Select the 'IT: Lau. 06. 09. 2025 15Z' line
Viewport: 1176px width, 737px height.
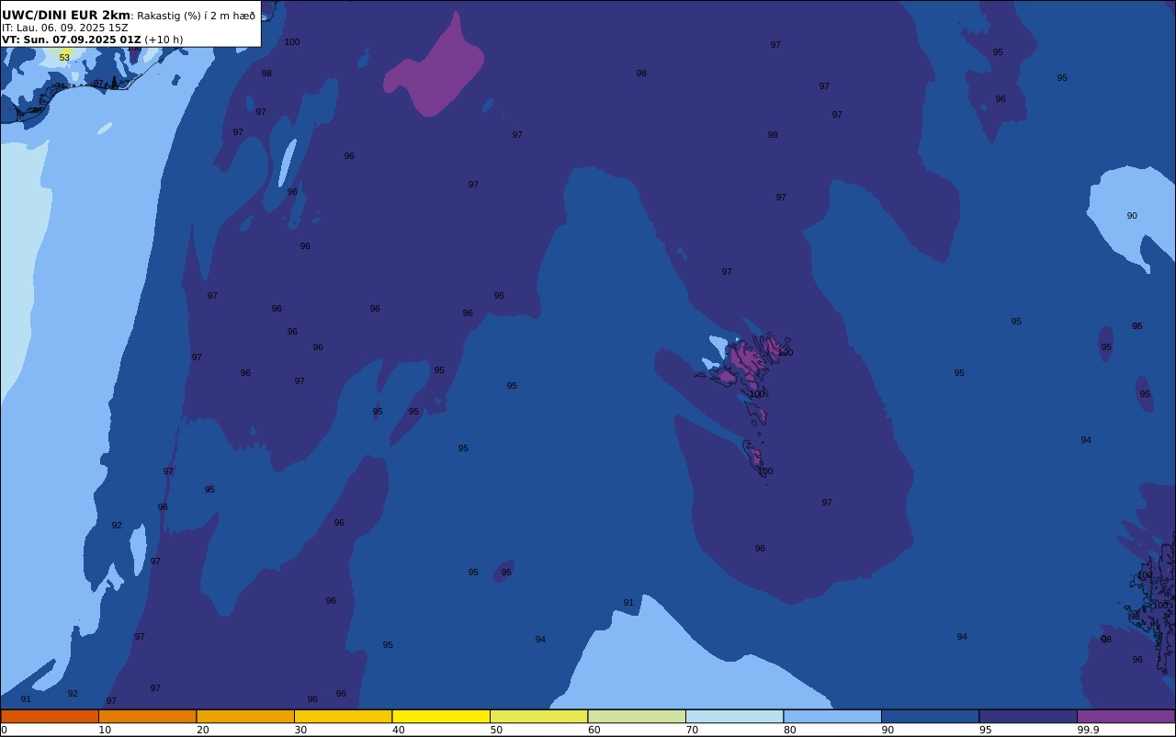[x=65, y=28]
